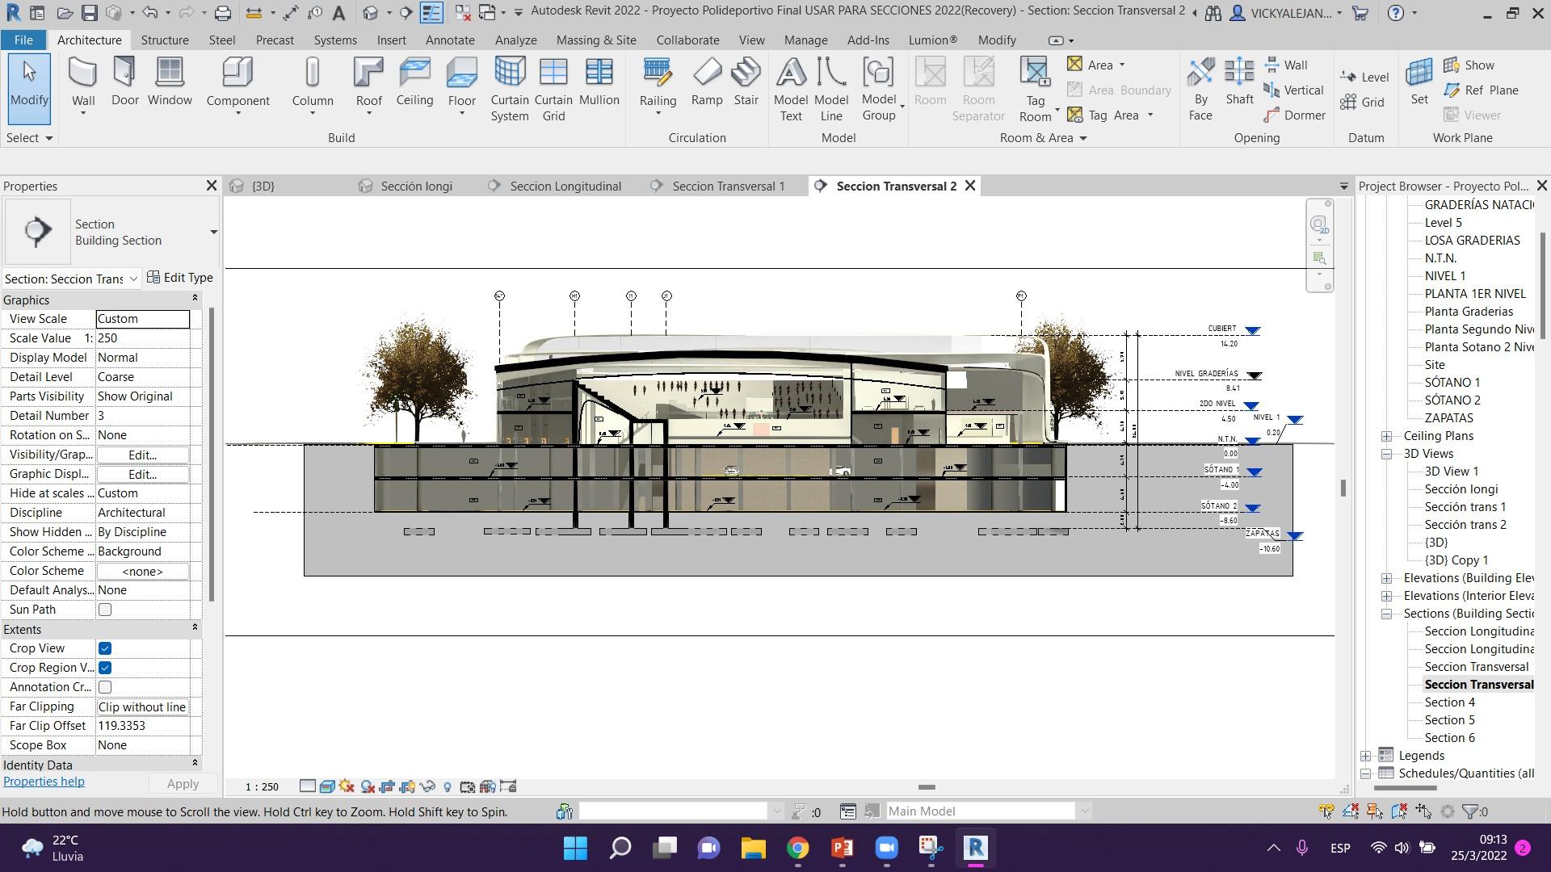Image resolution: width=1551 pixels, height=872 pixels.
Task: Collapse the 3D Views tree node
Action: point(1386,454)
